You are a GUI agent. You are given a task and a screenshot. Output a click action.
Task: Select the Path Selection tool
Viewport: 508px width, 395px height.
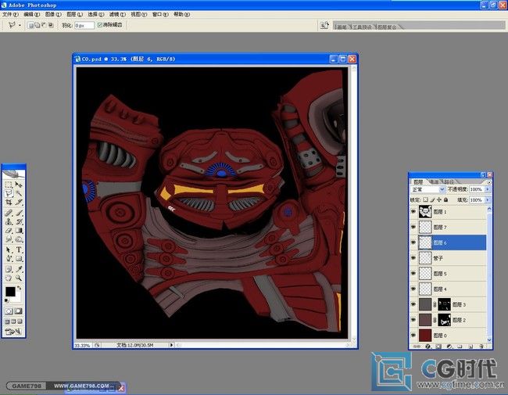pos(9,250)
